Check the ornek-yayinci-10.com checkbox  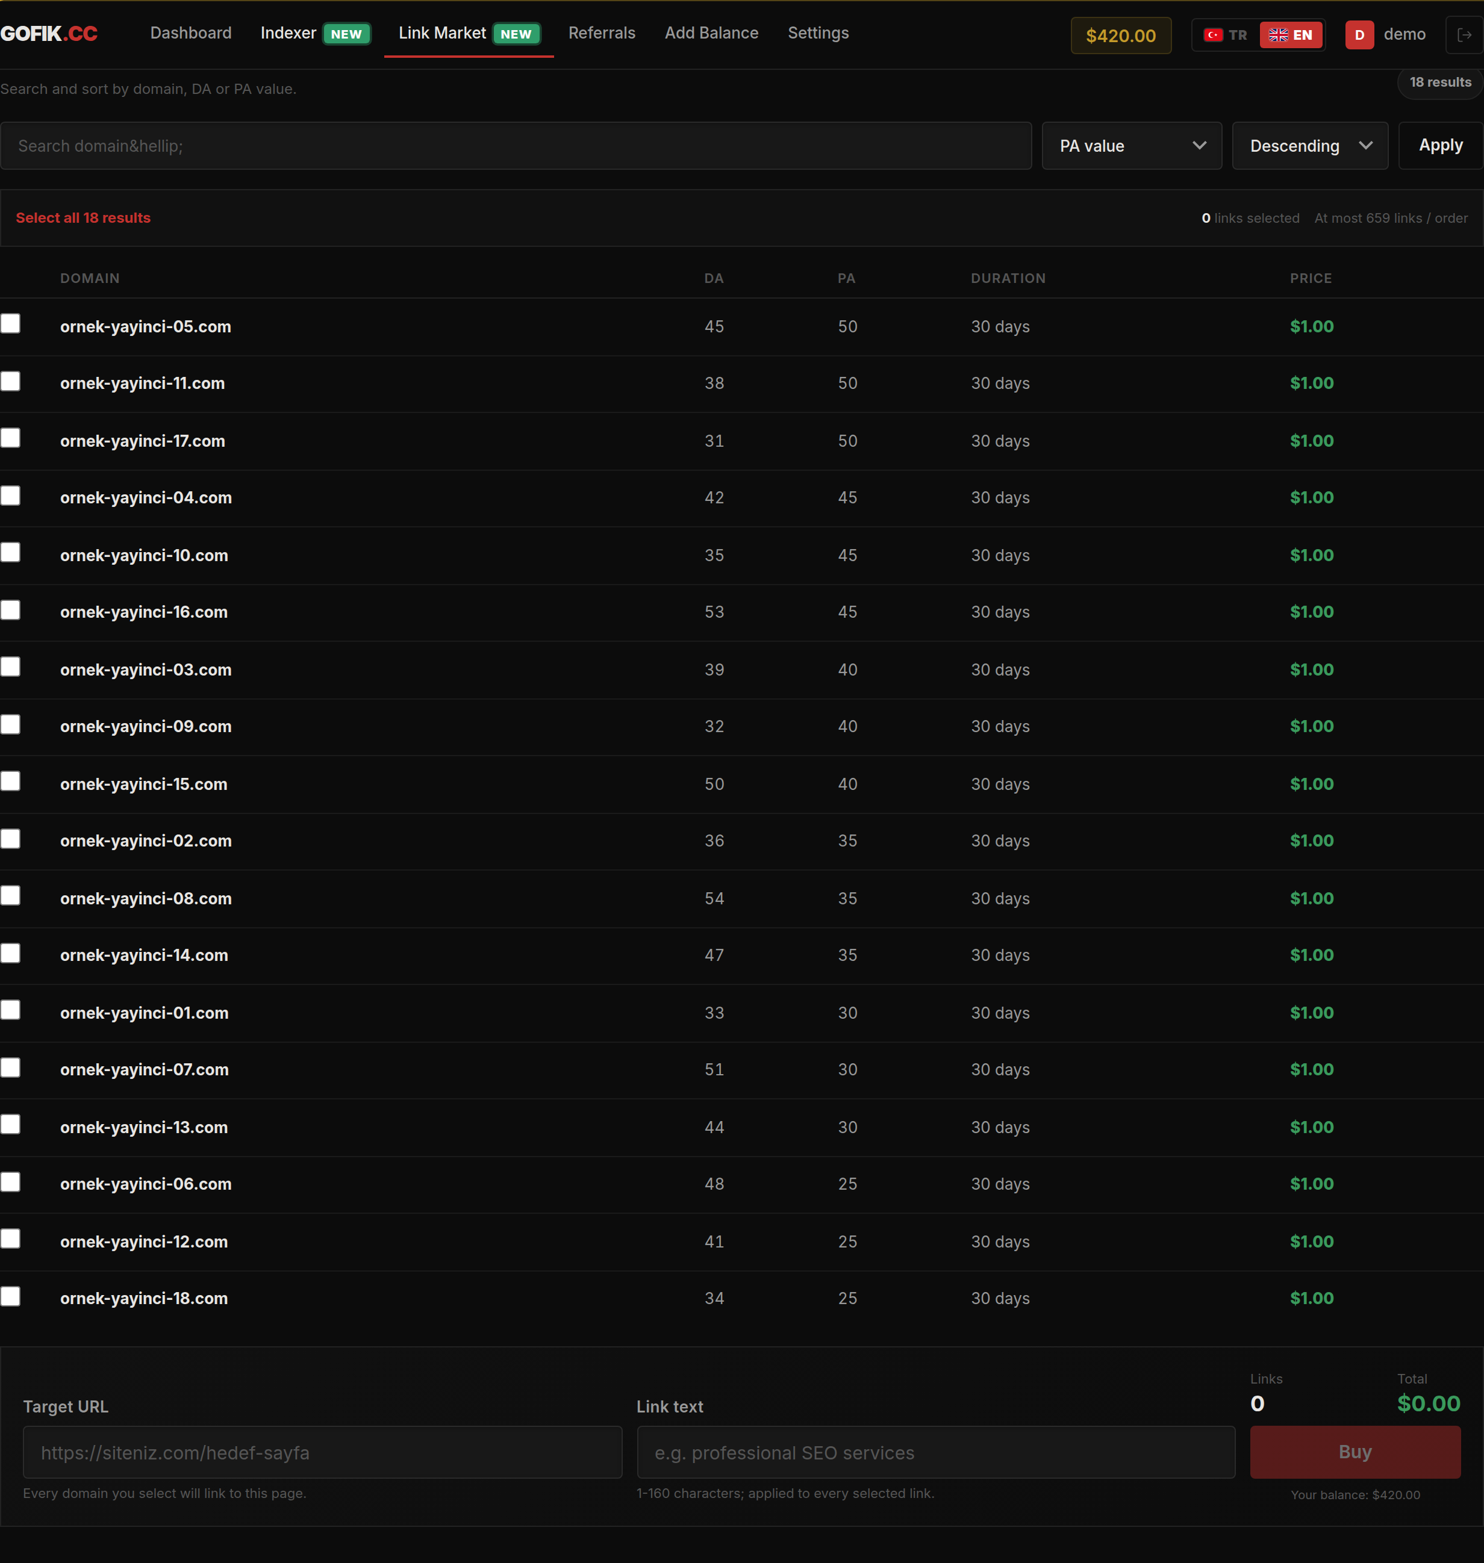(x=10, y=553)
